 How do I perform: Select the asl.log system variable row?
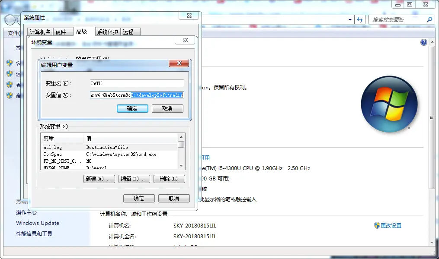109,147
